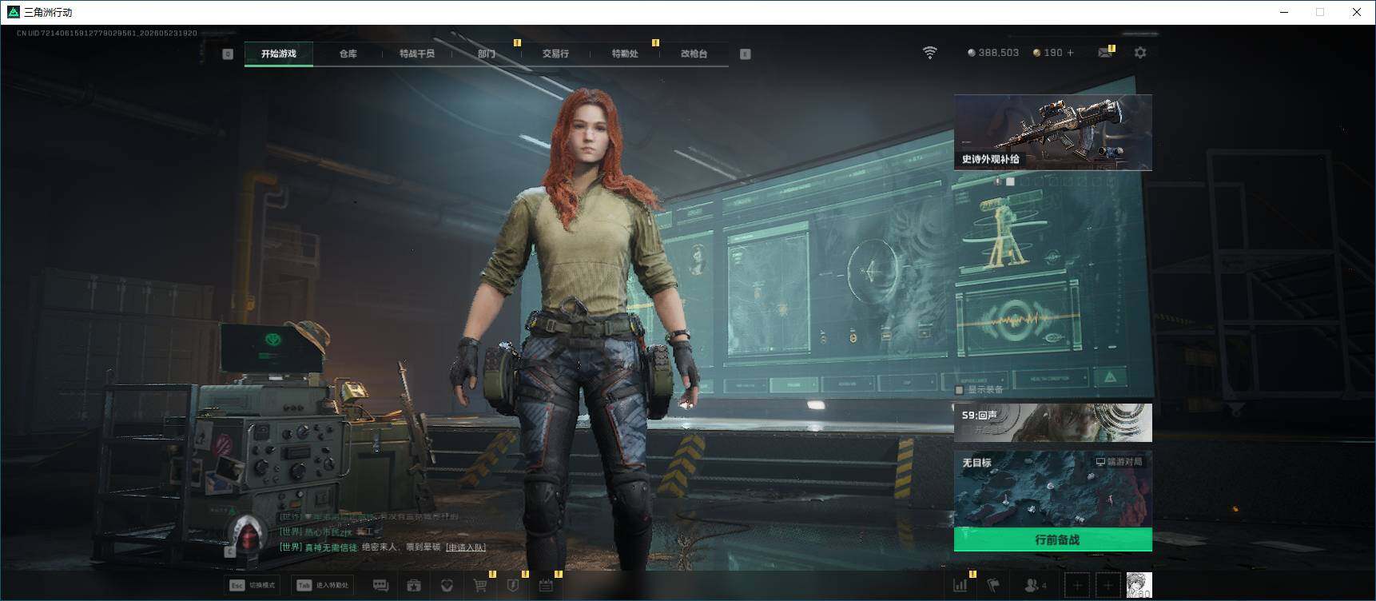1376x601 pixels.
Task: Go to next tab with right key icon
Action: [x=746, y=54]
